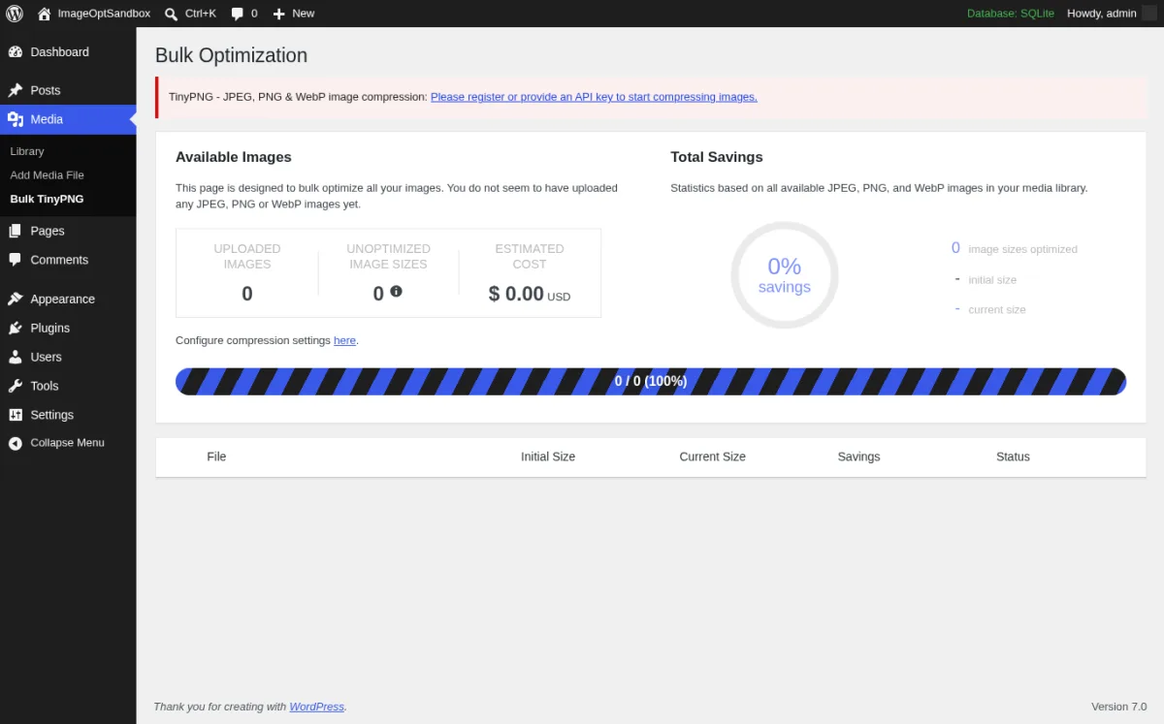Viewport: 1164px width, 724px height.
Task: Open the WordPress logo menu
Action: tap(15, 14)
